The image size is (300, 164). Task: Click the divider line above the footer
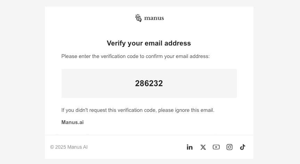click(x=149, y=135)
